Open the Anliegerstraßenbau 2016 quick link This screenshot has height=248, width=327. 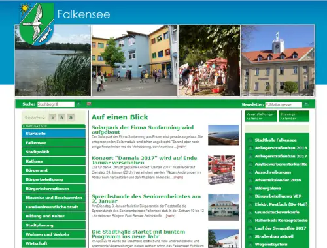click(x=281, y=148)
